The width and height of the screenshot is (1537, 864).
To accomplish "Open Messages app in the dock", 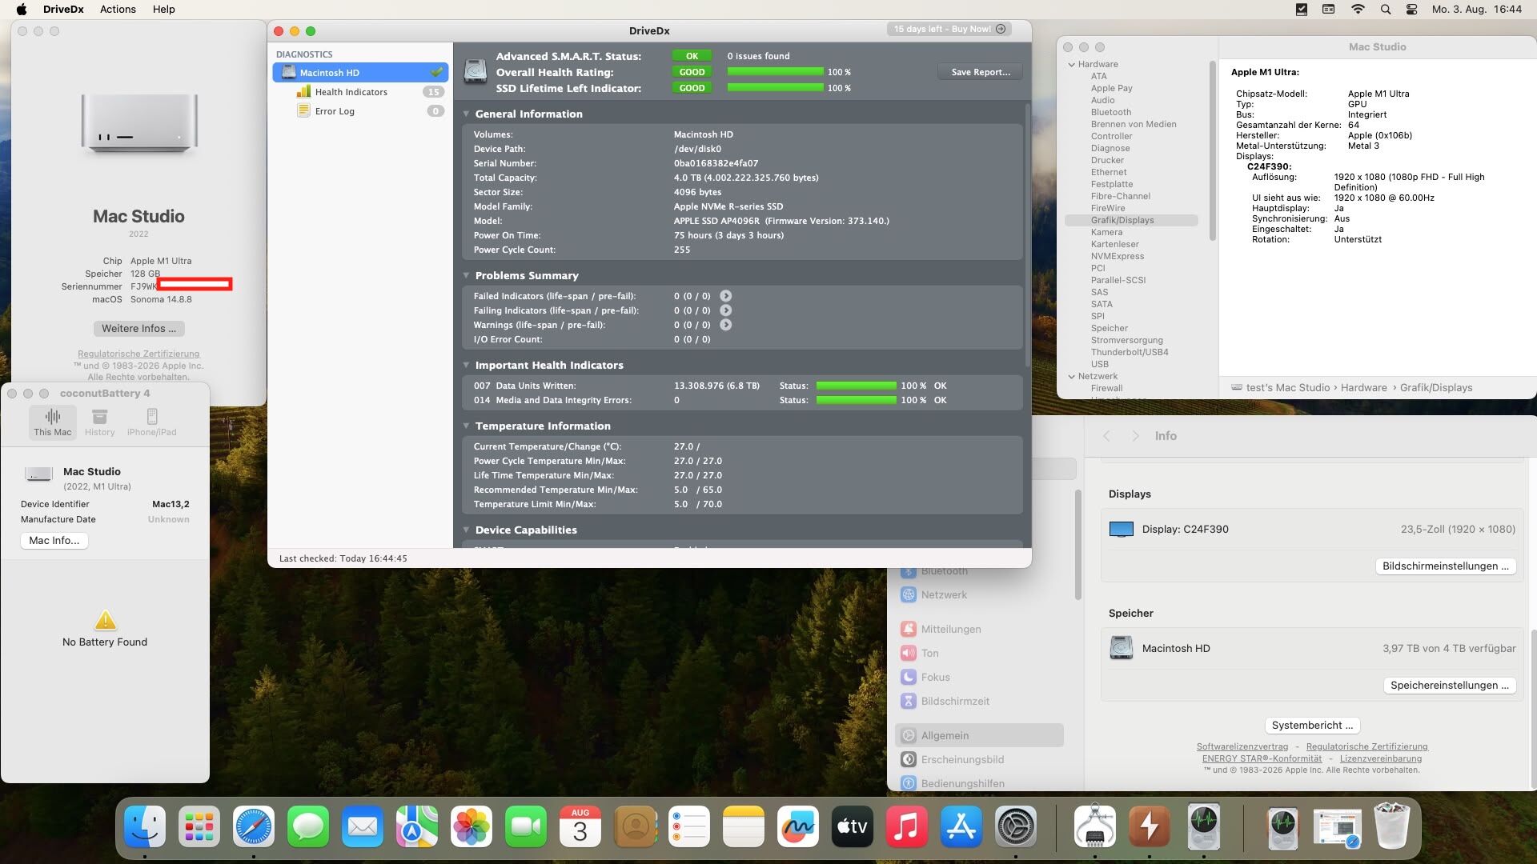I will 308,826.
